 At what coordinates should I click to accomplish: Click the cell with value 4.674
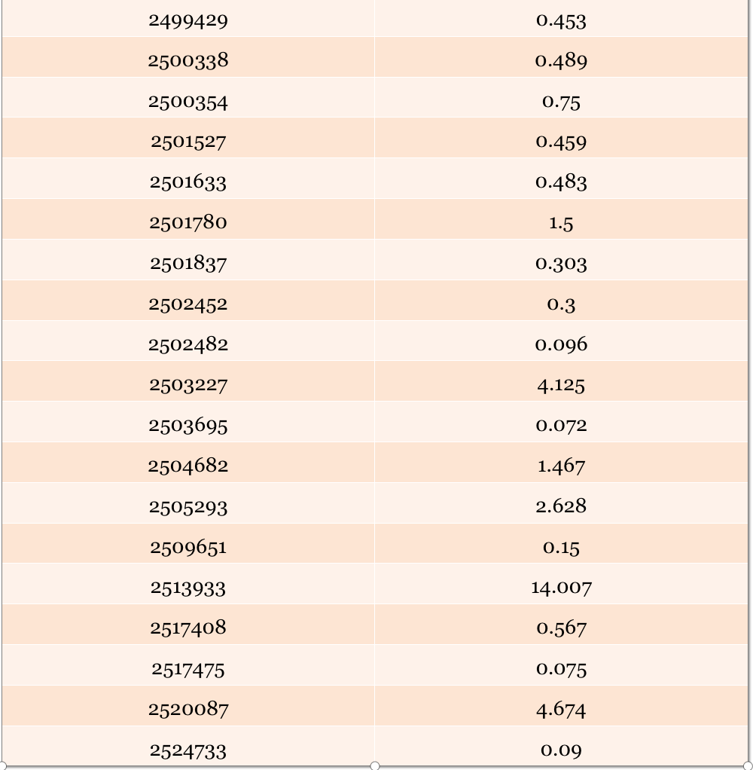[561, 706]
